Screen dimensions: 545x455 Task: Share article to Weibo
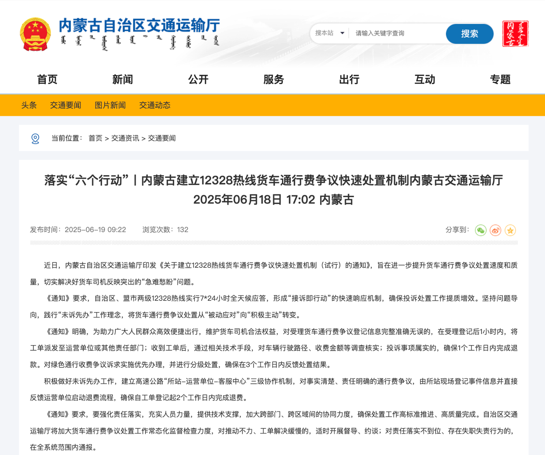(x=495, y=231)
